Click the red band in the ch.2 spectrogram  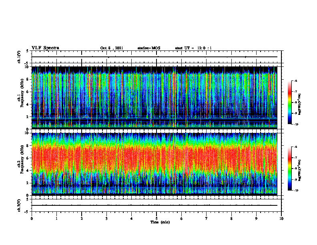(x=154, y=159)
